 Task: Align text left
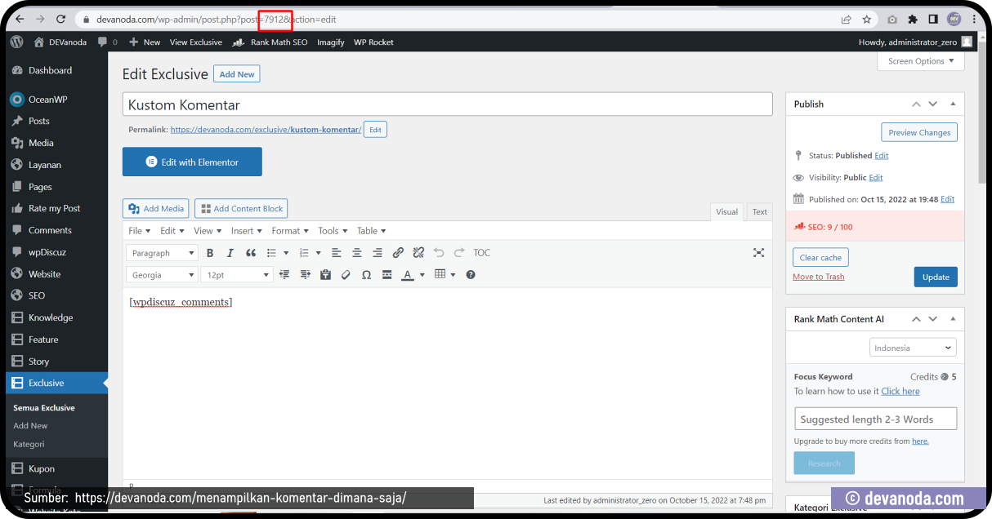tap(336, 253)
